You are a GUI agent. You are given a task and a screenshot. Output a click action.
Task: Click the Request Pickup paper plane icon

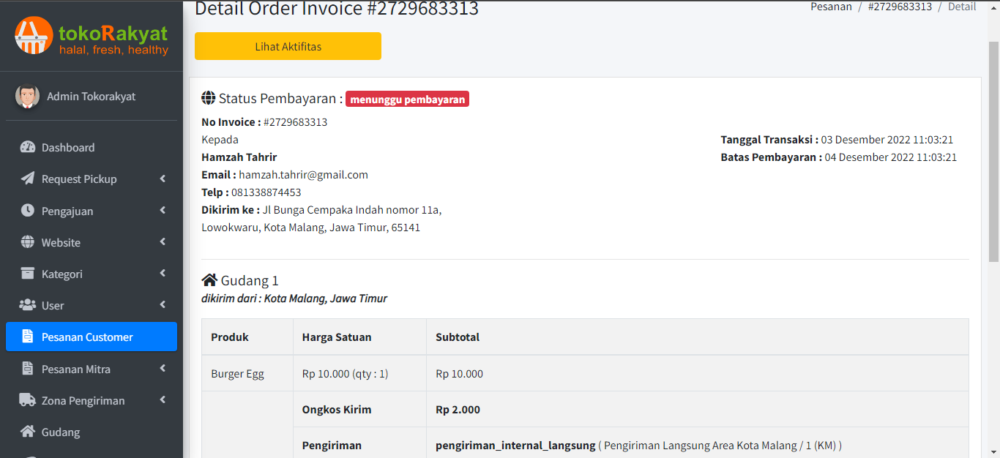click(x=28, y=179)
